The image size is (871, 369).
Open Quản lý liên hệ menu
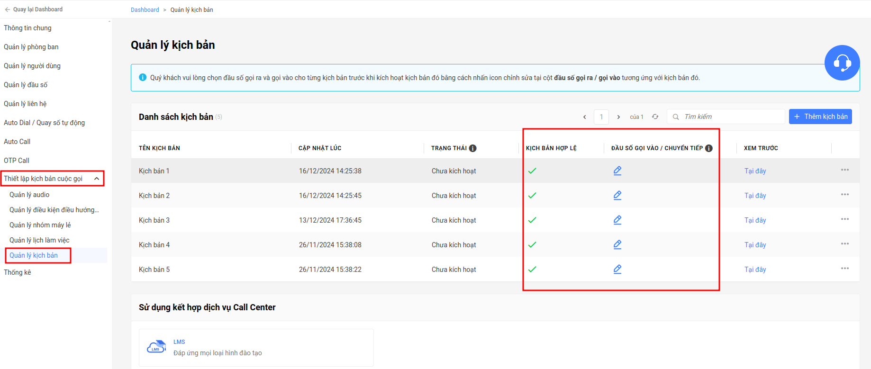25,104
